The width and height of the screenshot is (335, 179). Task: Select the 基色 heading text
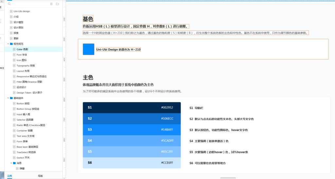[88, 19]
